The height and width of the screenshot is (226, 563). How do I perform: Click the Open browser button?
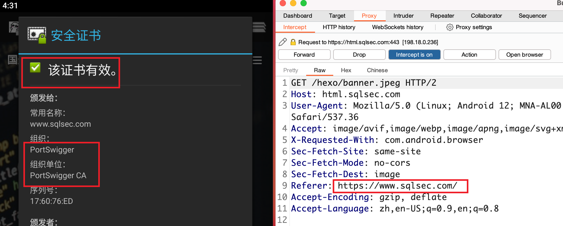pos(525,55)
